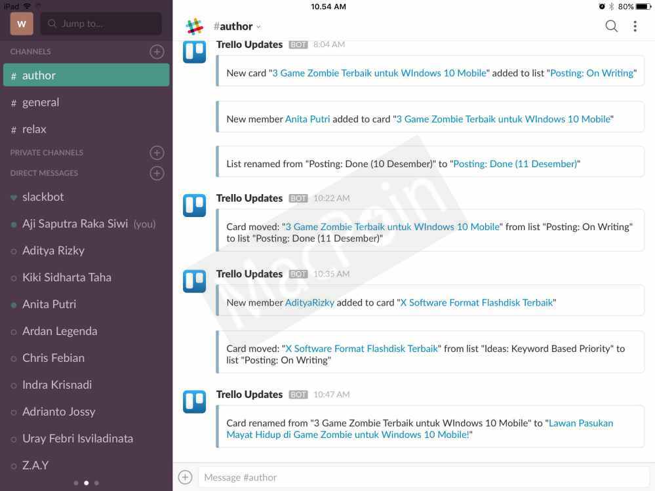Add a private channel with plus icon
655x491 pixels.
click(157, 153)
